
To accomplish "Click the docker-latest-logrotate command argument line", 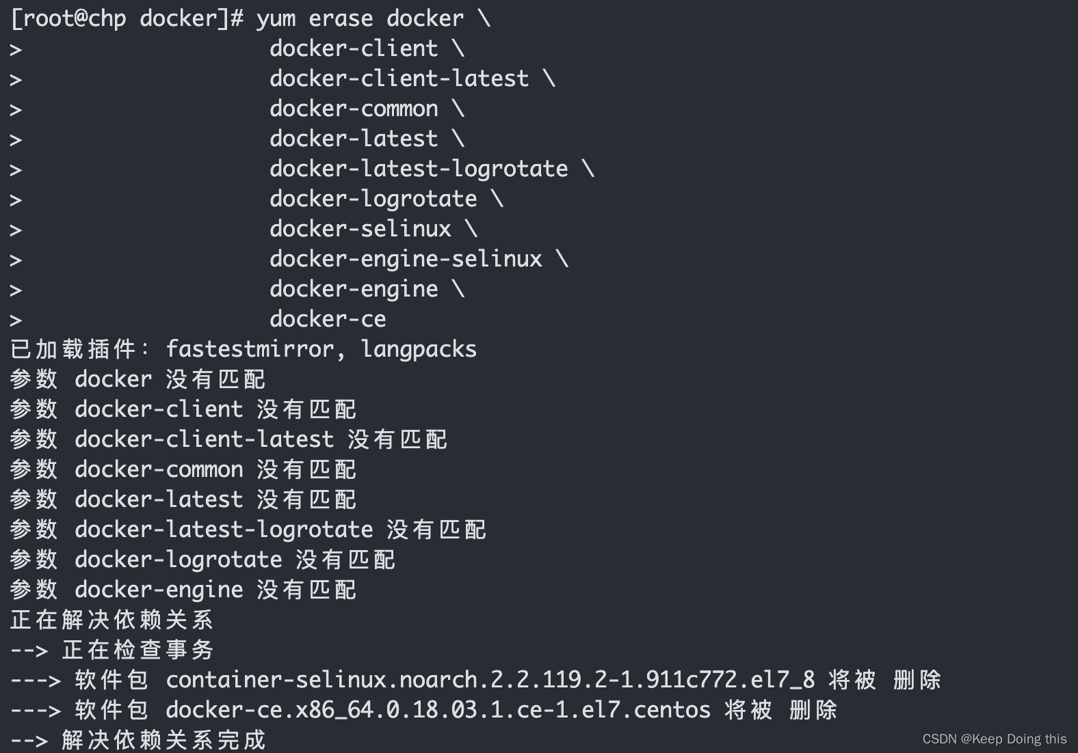I will tap(419, 169).
